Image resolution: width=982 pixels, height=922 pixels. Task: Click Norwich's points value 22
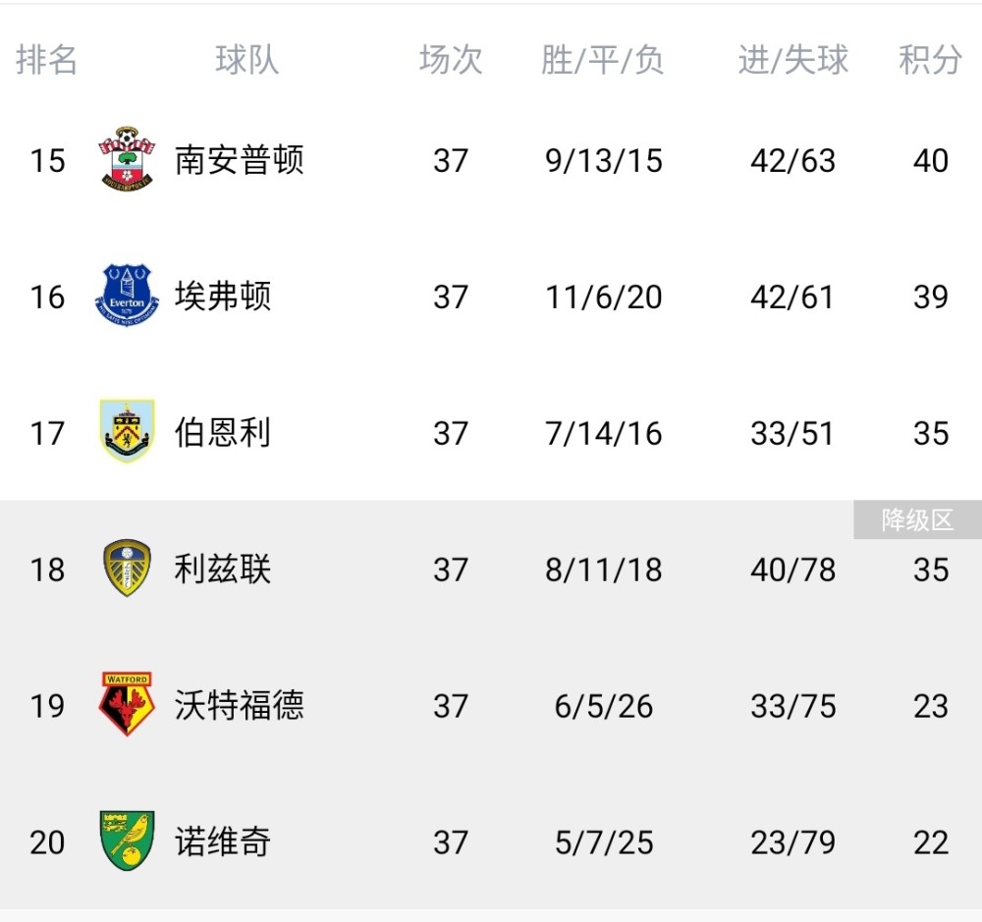pyautogui.click(x=930, y=841)
